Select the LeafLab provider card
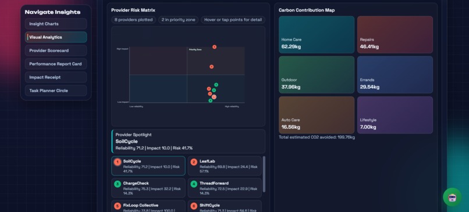Screen dimensions: 469x212 pos(225,166)
